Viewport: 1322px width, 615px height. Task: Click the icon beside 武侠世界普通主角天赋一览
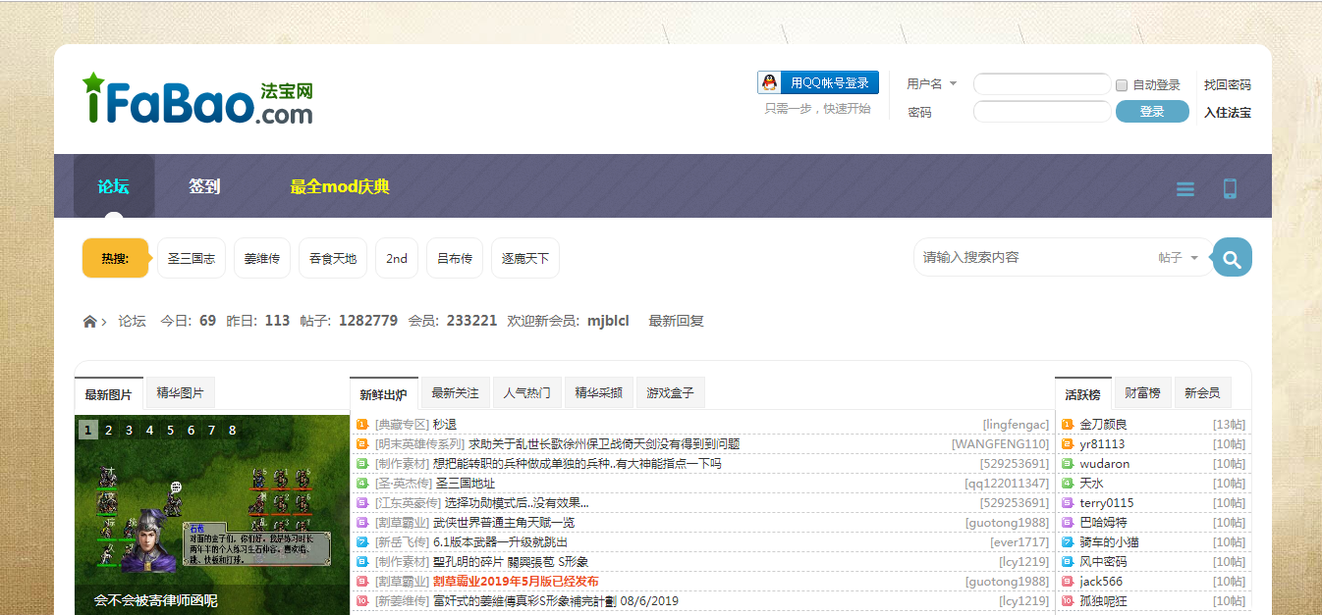point(361,523)
